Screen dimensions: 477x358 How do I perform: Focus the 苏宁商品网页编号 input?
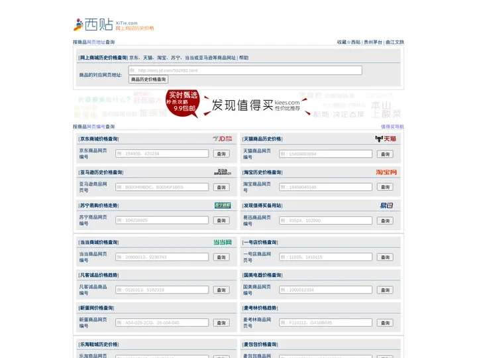[162, 220]
